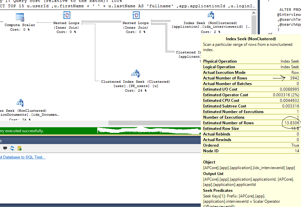Click 'Cost: 24 %' under Clustered Index Seek
The image size is (301, 207).
[136, 91]
